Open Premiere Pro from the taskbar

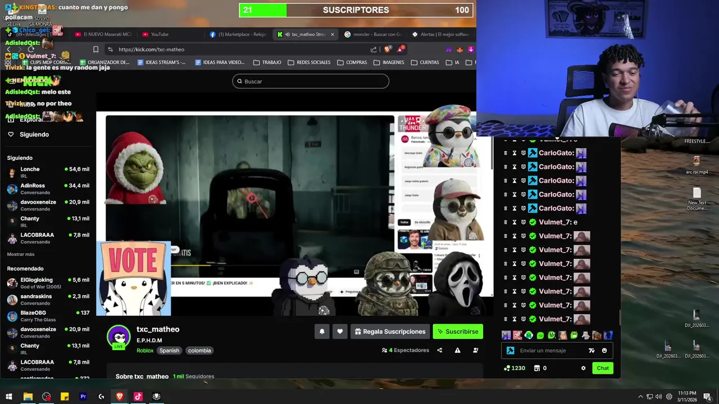[83, 397]
